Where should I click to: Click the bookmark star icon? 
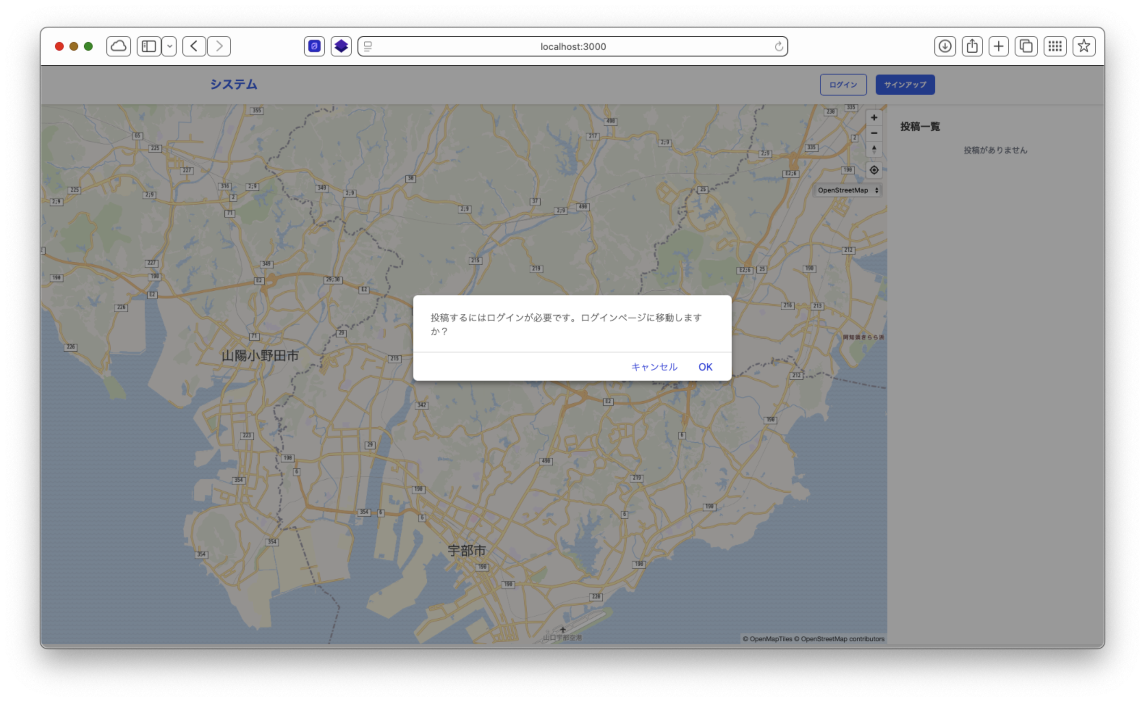pos(1083,46)
